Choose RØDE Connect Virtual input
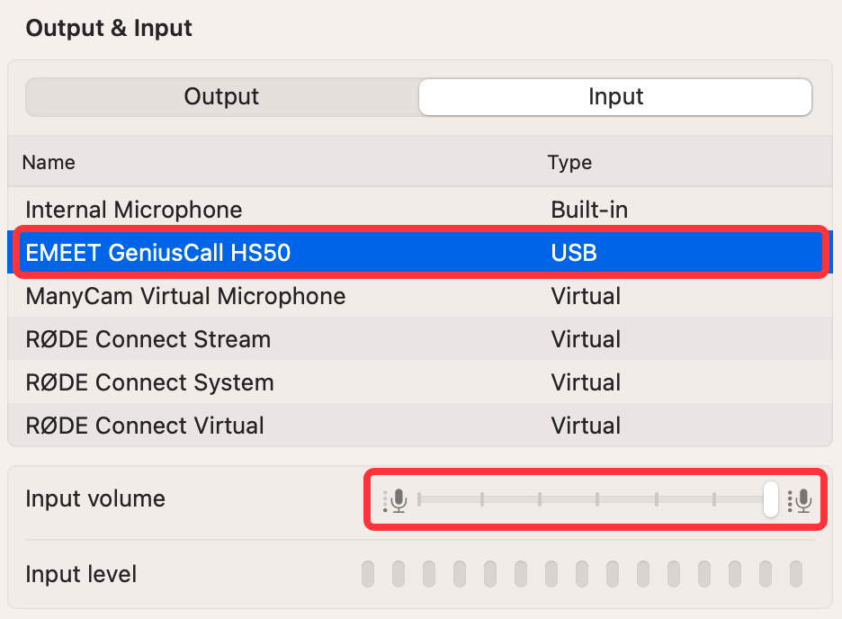Screen dimensions: 842x619 click(420, 426)
